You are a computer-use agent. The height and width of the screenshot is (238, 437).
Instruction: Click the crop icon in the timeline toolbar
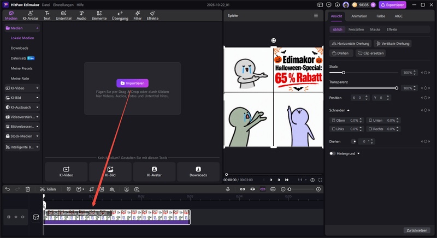click(91, 189)
